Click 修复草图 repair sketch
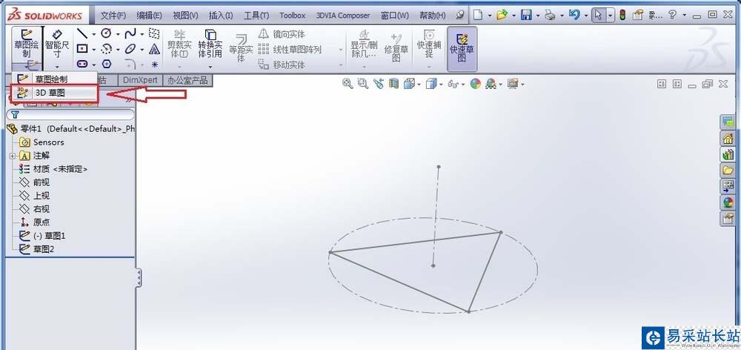The height and width of the screenshot is (350, 741). point(396,47)
